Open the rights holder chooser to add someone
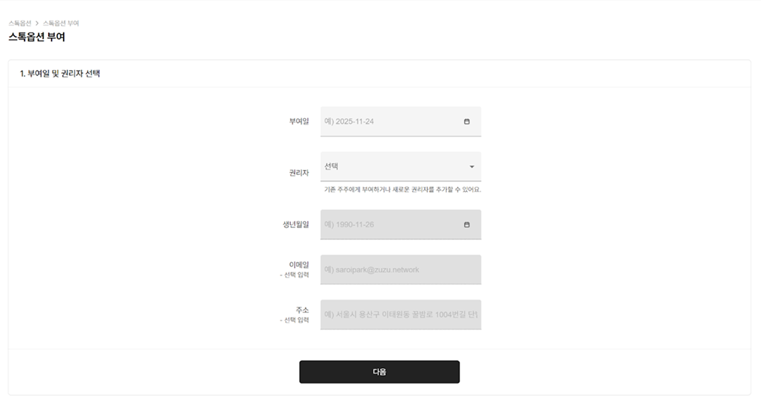This screenshot has width=761, height=416. [401, 166]
